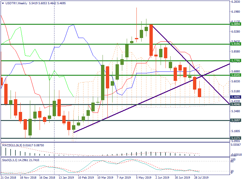Select the 5.9195 green level label

coord(235,44)
